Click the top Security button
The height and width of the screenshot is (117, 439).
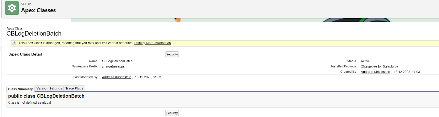pos(172,54)
